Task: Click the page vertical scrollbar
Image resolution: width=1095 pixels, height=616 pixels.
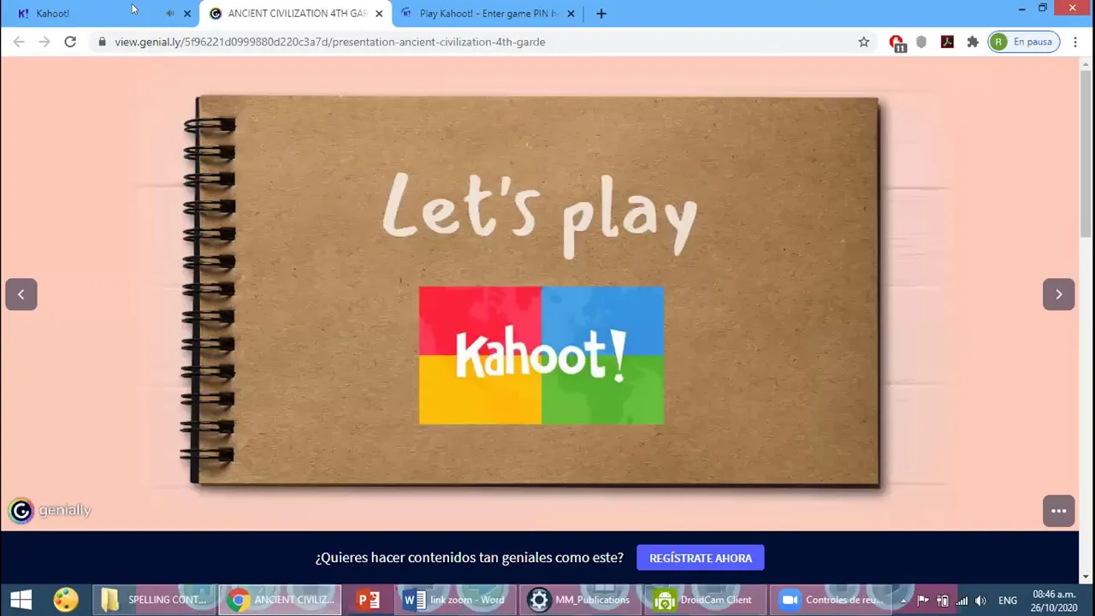Action: pos(1086,154)
